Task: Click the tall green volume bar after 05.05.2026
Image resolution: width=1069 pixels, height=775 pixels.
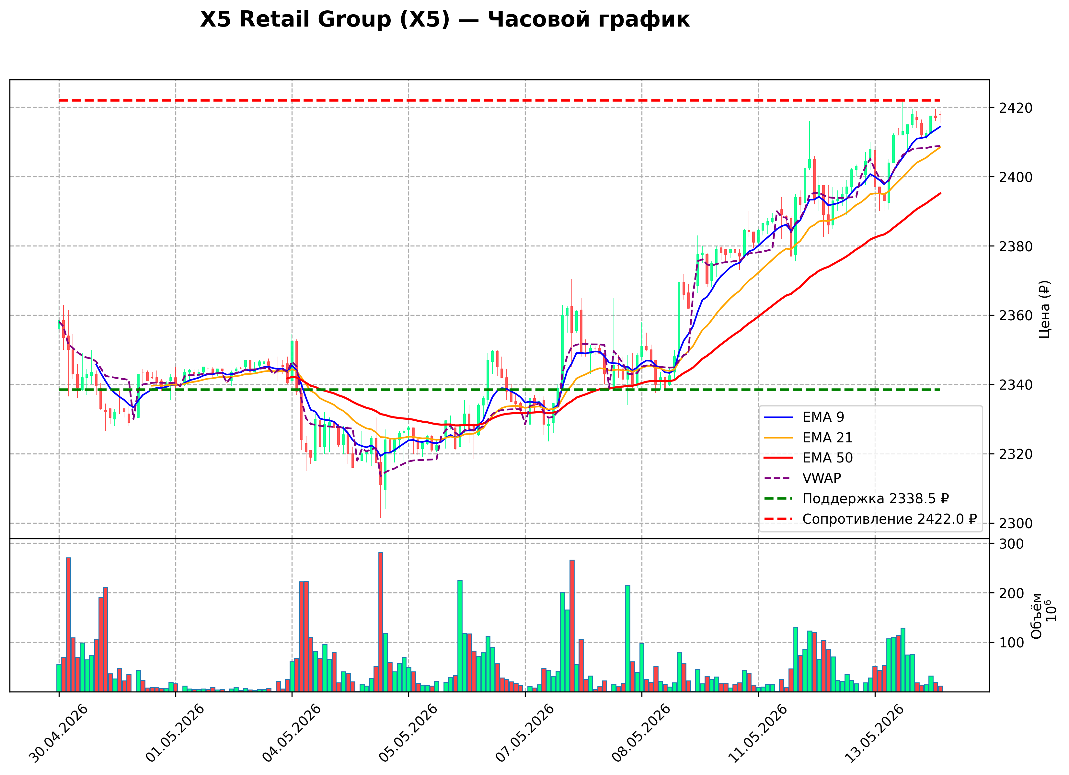Action: pos(460,636)
